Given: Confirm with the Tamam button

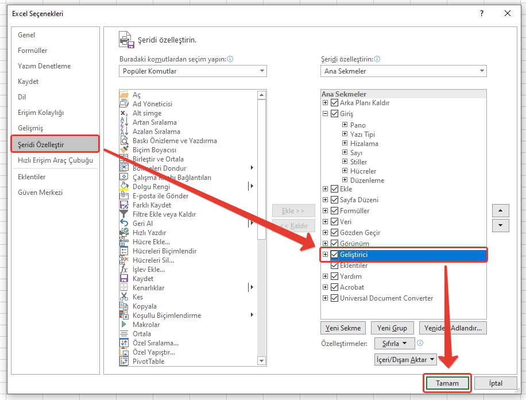Looking at the screenshot, I should [x=447, y=383].
